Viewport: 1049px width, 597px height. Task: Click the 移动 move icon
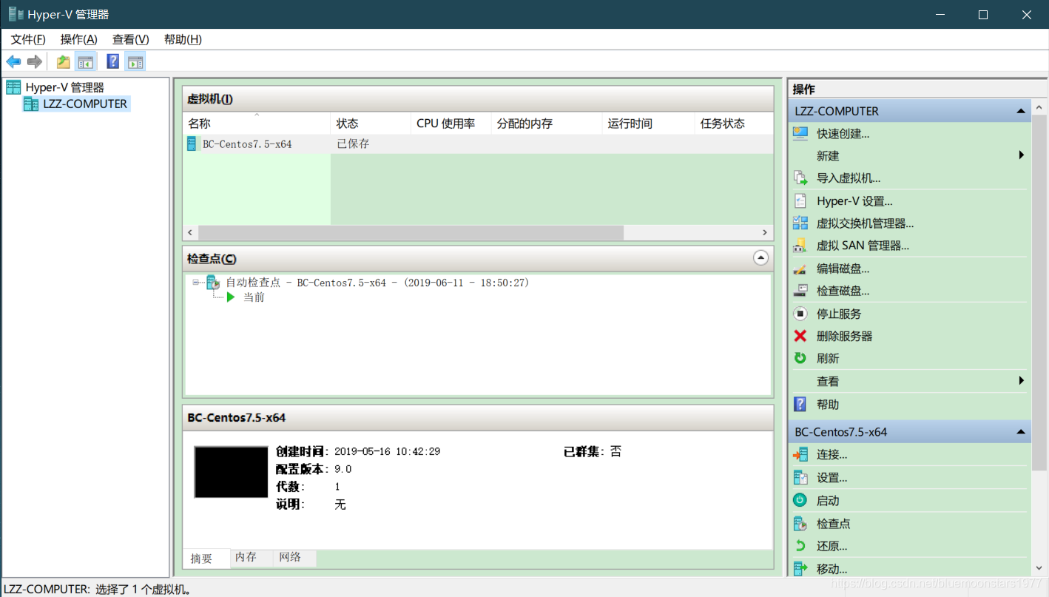[800, 569]
